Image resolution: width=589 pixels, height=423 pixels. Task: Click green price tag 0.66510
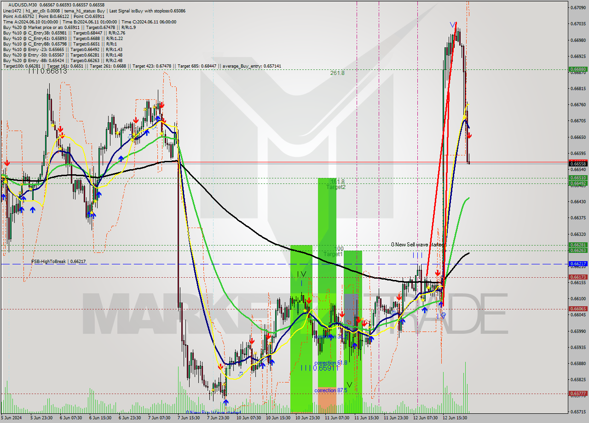click(x=577, y=177)
